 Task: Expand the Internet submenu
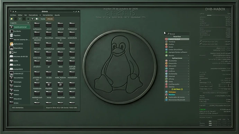point(177,76)
